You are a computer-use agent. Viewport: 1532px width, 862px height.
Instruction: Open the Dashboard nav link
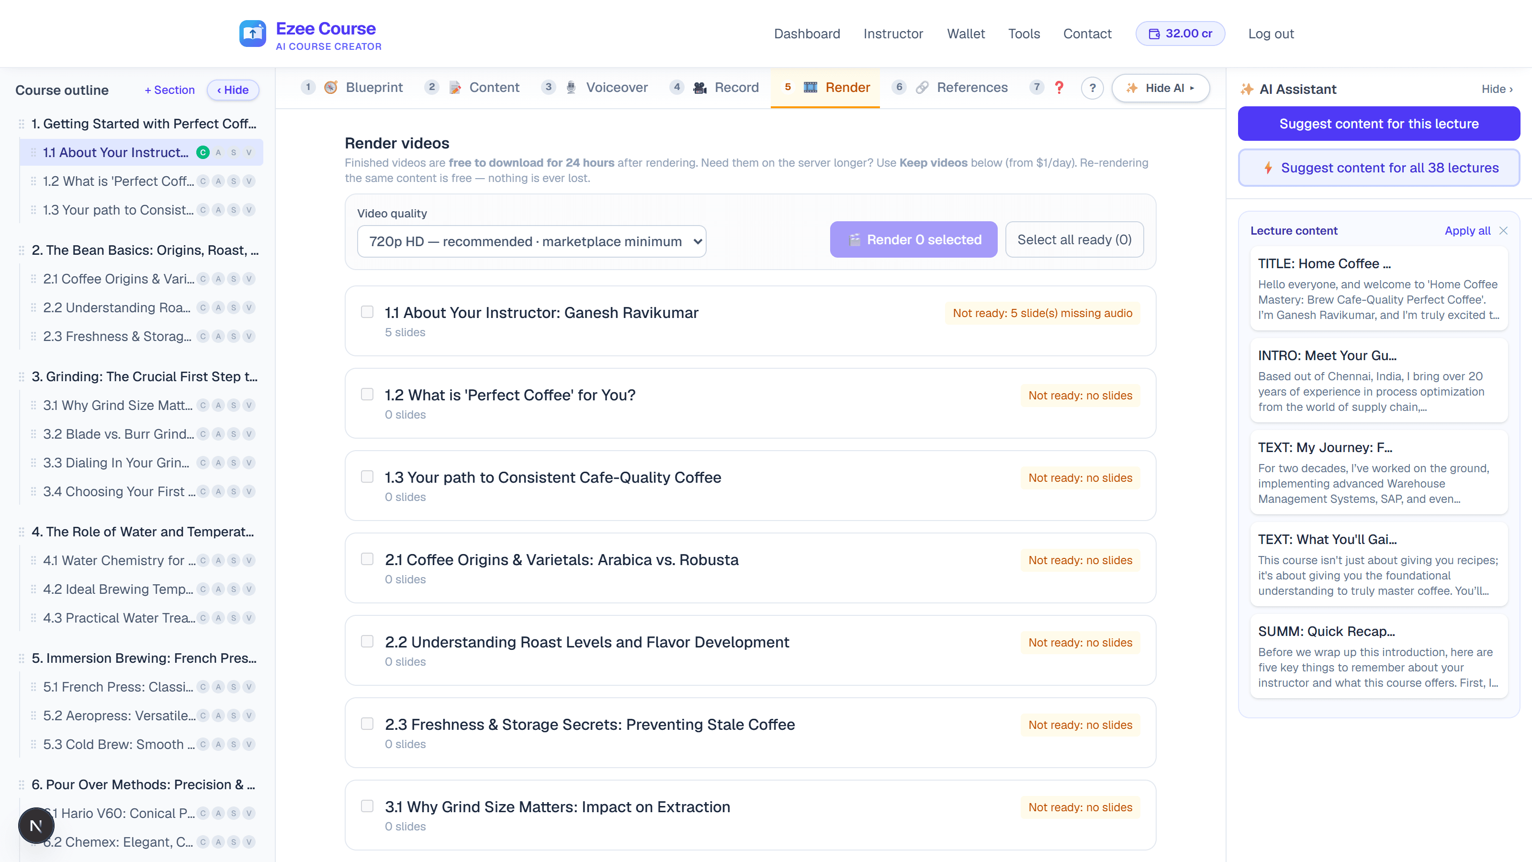807,34
